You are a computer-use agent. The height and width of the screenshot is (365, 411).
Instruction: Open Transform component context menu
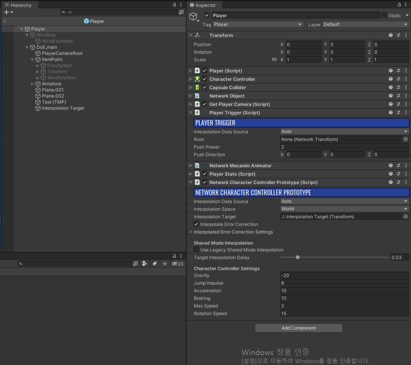pyautogui.click(x=406, y=35)
